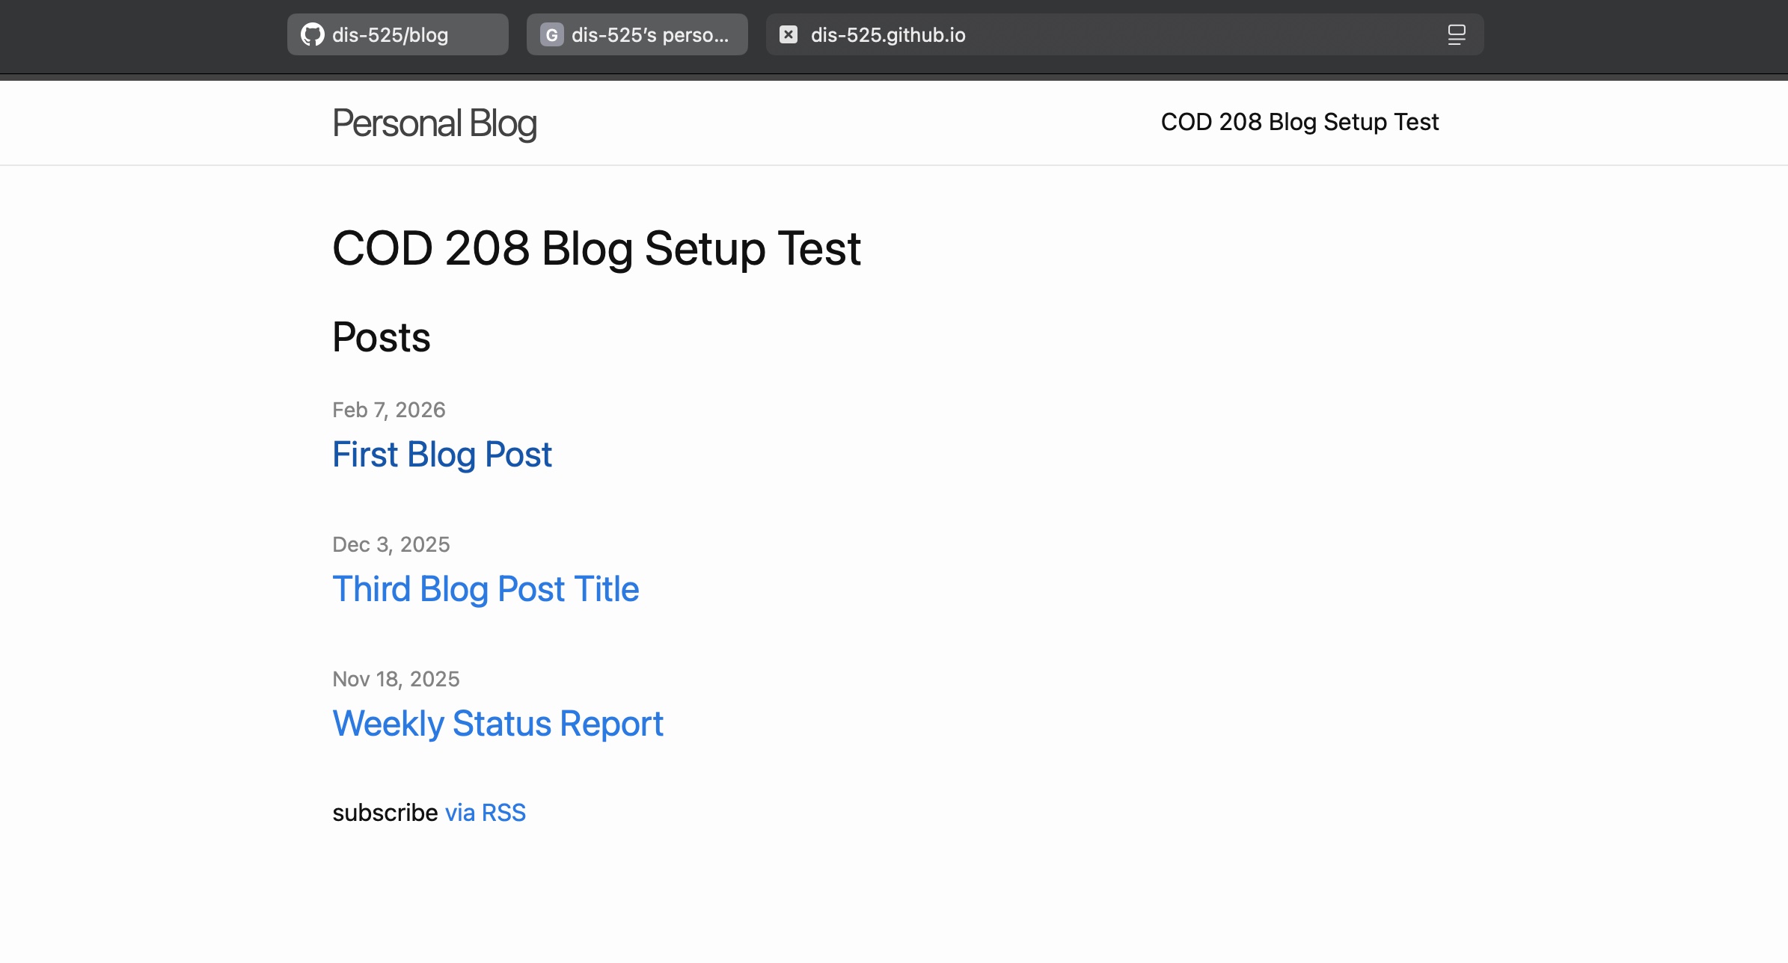Viewport: 1788px width, 963px height.
Task: Click the Posts section heading
Action: click(x=382, y=337)
